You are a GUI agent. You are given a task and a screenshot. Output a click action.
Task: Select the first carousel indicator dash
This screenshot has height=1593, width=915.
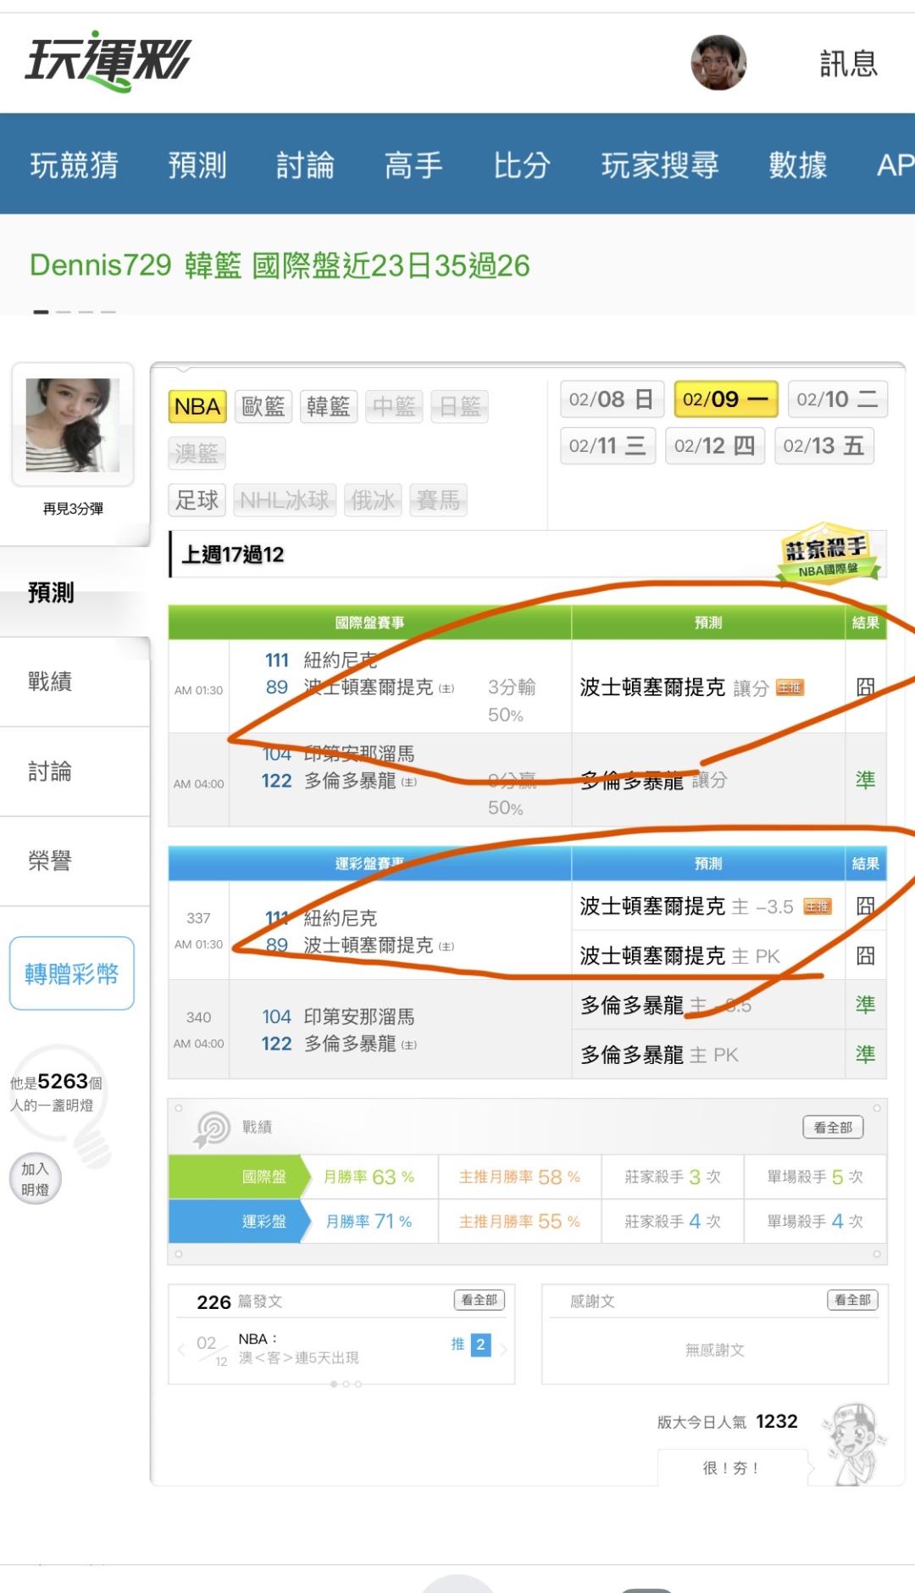click(41, 312)
